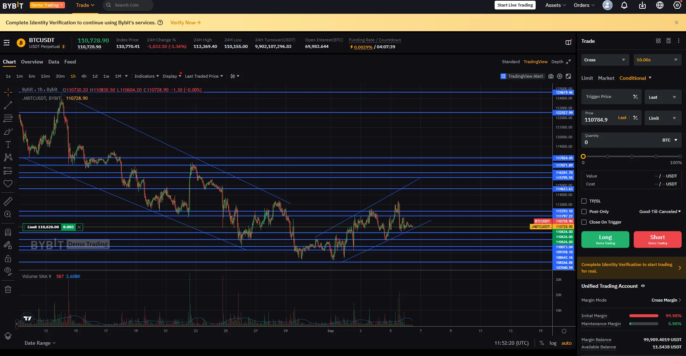686x356 pixels.
Task: Remove drawings with the trash icon
Action: 8,289
